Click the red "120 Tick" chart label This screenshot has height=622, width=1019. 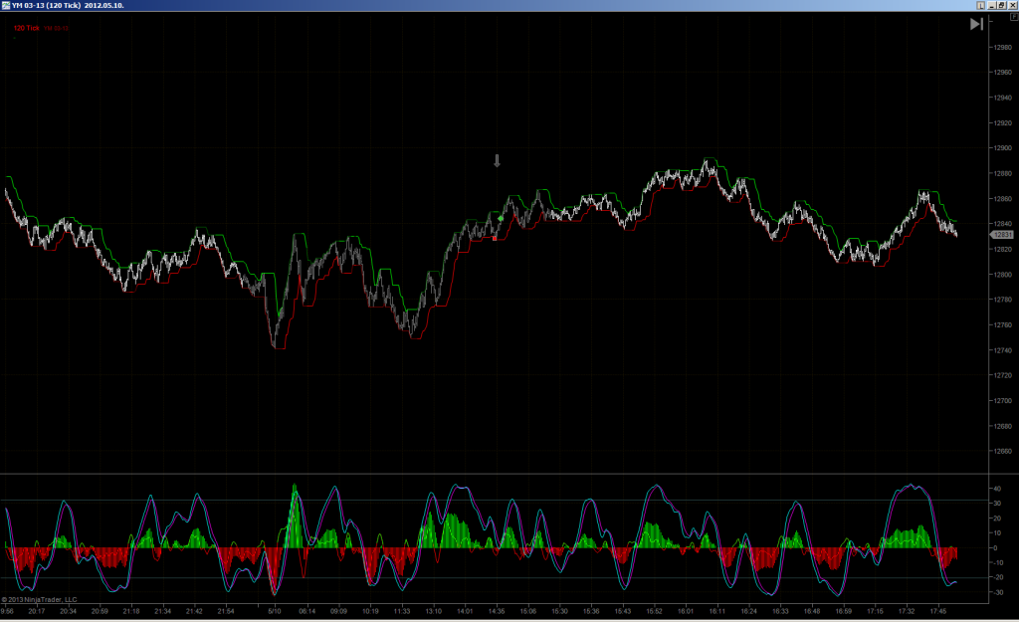27,28
